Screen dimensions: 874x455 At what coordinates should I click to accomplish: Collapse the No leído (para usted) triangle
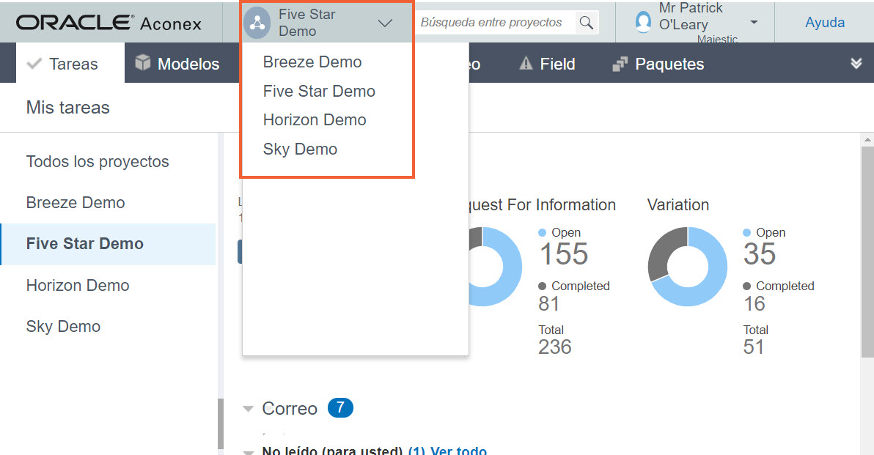(x=248, y=451)
